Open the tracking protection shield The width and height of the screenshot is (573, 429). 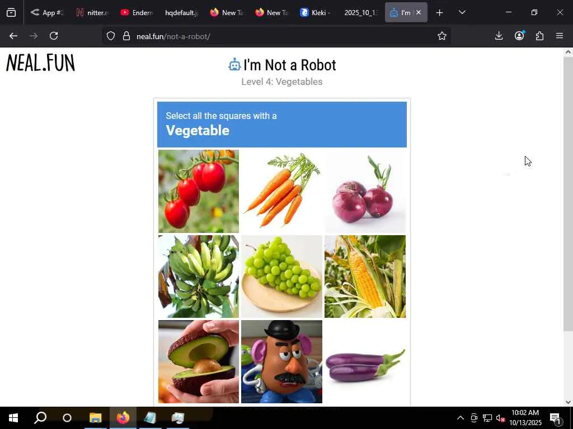coord(111,36)
